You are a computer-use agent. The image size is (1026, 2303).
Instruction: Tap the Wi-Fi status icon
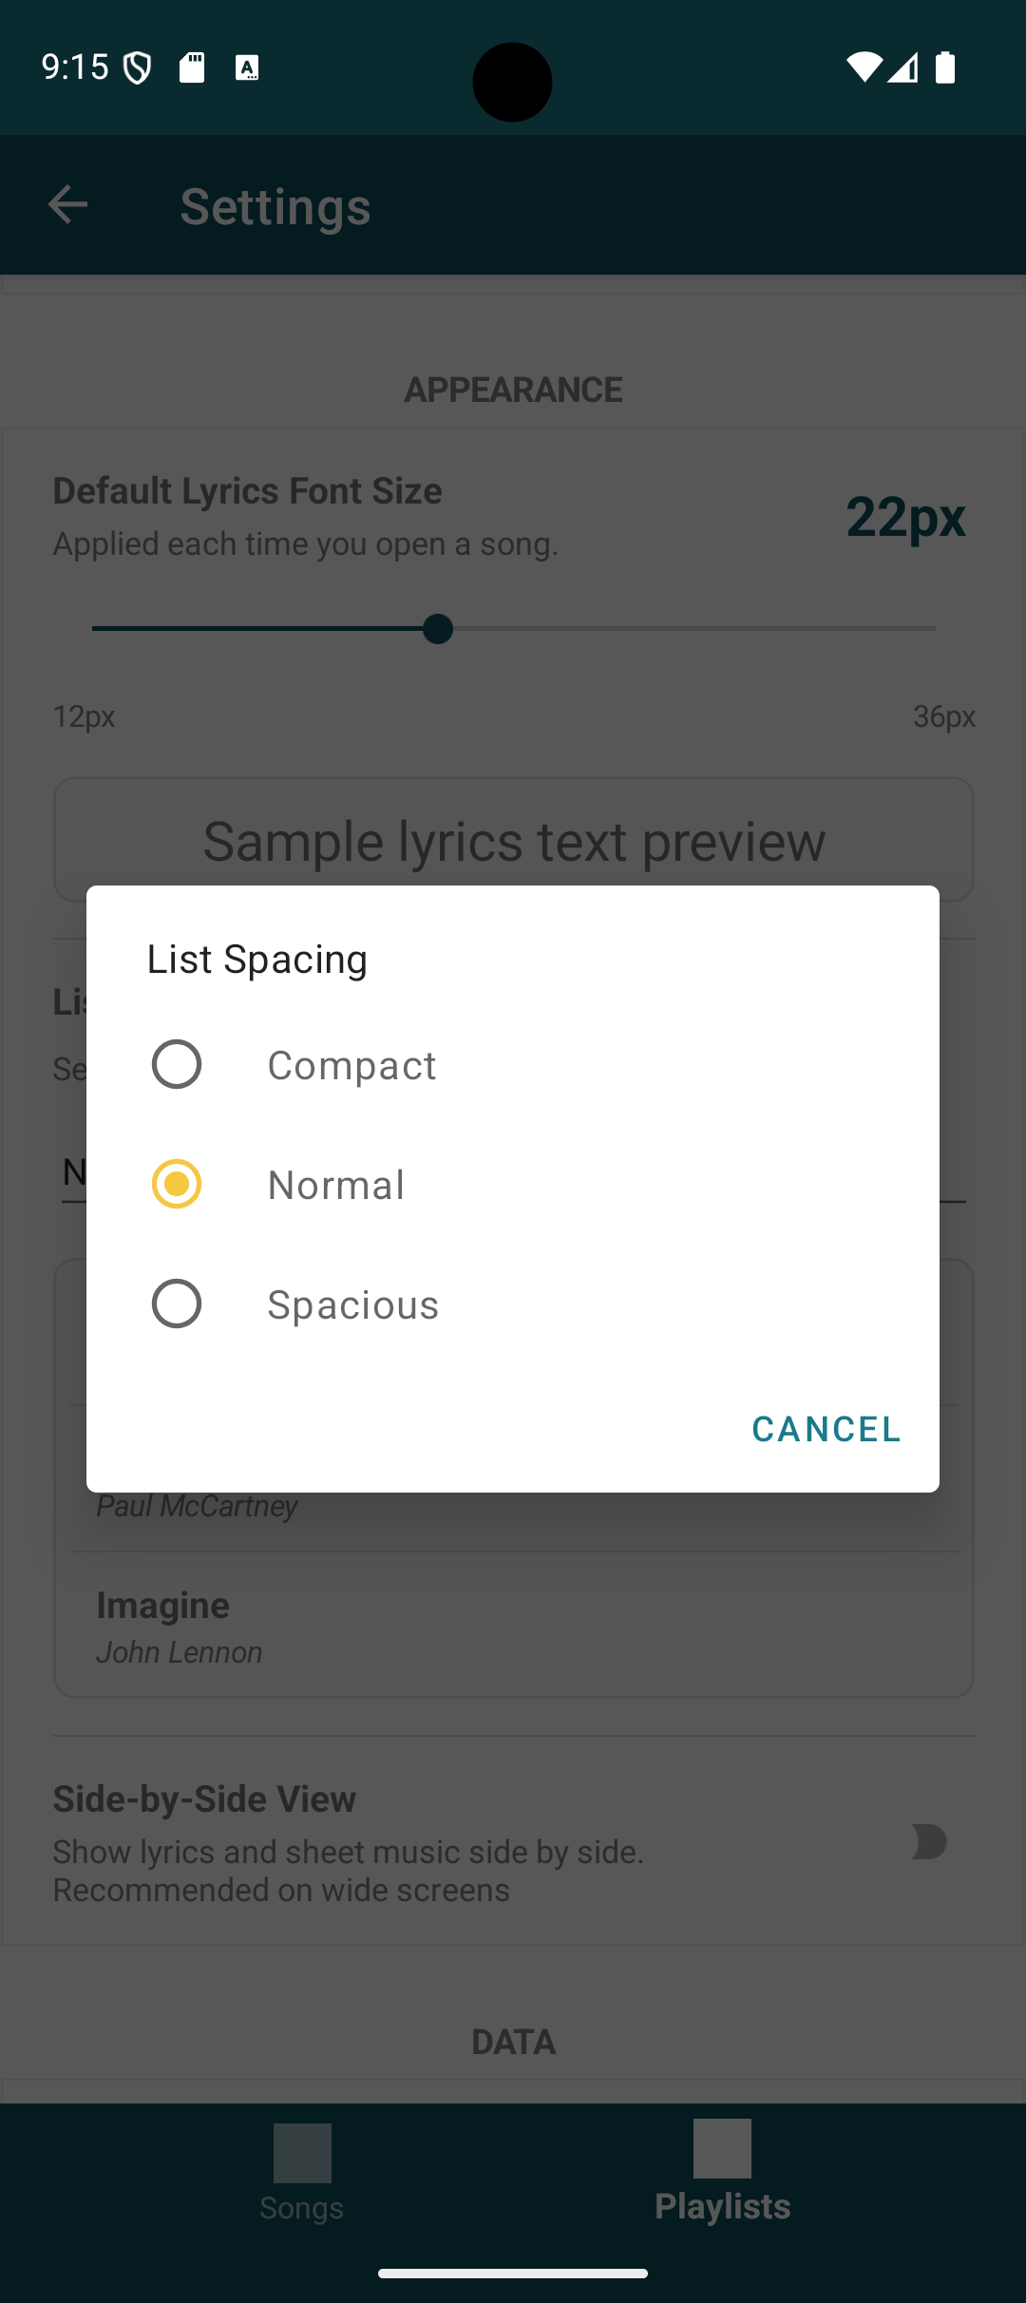[x=863, y=67]
